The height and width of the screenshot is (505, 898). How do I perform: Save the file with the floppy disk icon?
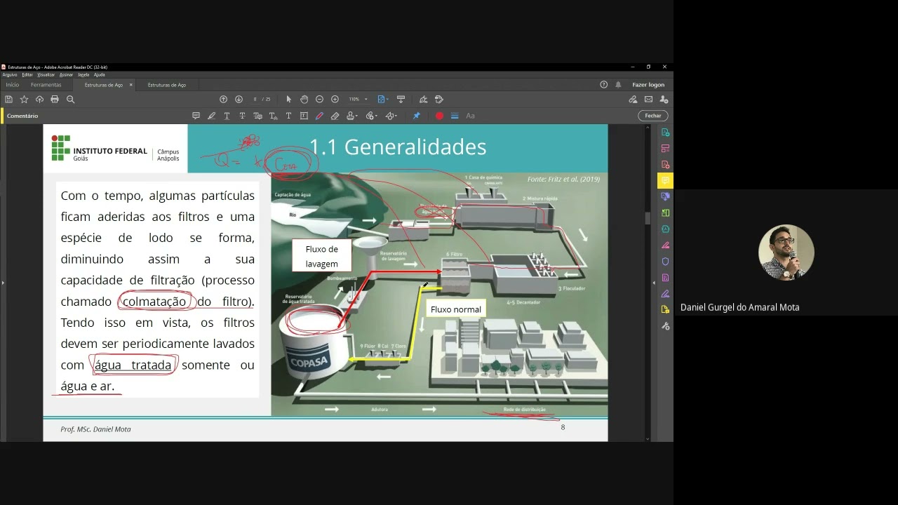coord(8,100)
